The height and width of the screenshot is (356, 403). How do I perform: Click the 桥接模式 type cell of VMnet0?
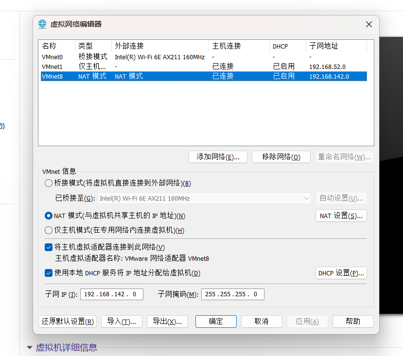click(93, 57)
